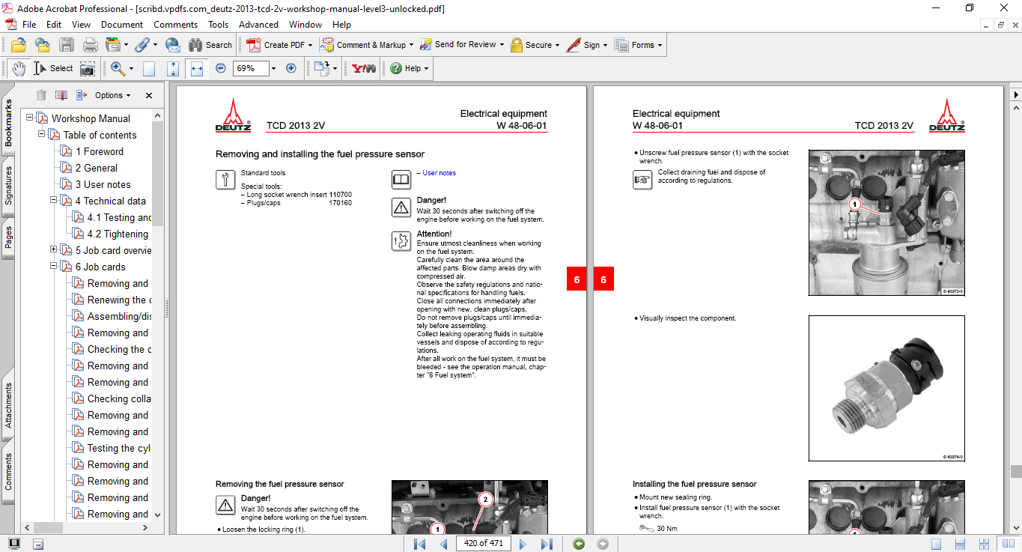Enable single page layout view
The height and width of the screenshot is (552, 1022).
(x=937, y=544)
